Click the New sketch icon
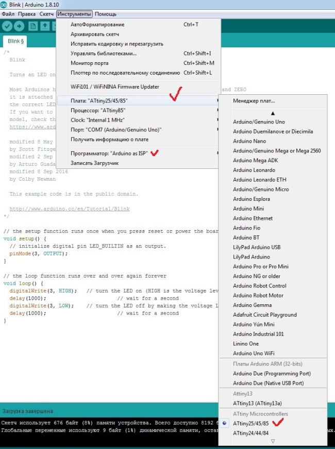This screenshot has height=449, width=335. coord(33,26)
